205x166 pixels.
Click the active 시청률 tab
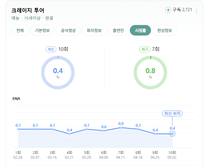coord(140,30)
